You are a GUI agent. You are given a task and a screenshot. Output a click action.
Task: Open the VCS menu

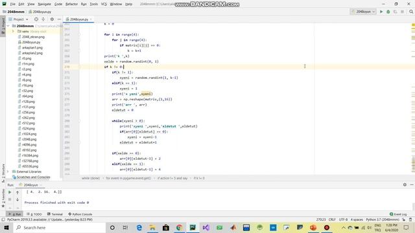[104, 5]
